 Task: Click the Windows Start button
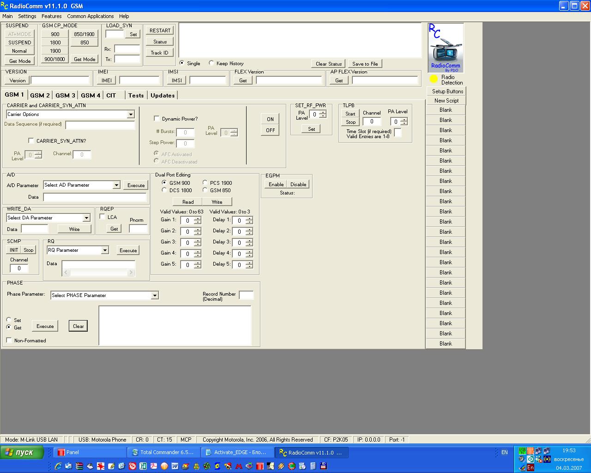pyautogui.click(x=22, y=452)
